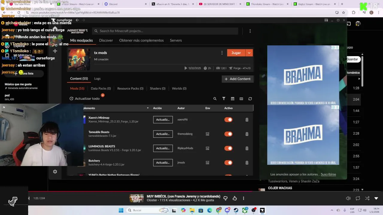383x215 pixels.
Task: Click server environment icon for Tameable Beasts
Action: point(207,134)
